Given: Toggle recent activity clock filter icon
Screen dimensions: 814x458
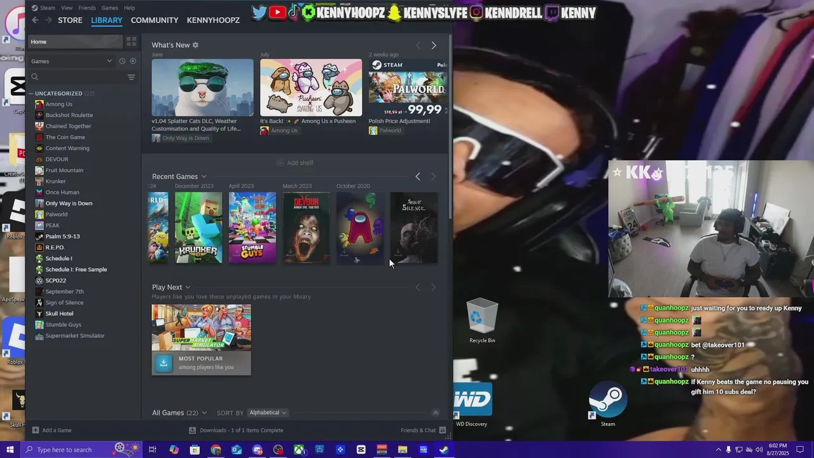Looking at the screenshot, I should pyautogui.click(x=122, y=61).
